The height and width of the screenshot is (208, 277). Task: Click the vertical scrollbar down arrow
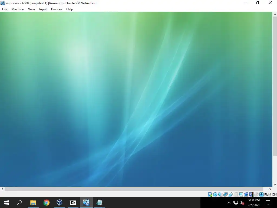(x=275, y=185)
